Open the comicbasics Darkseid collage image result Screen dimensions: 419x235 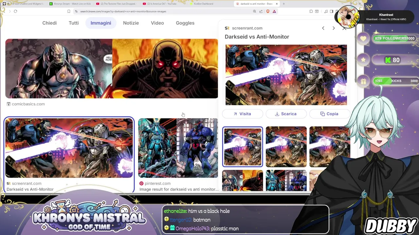tap(112, 69)
